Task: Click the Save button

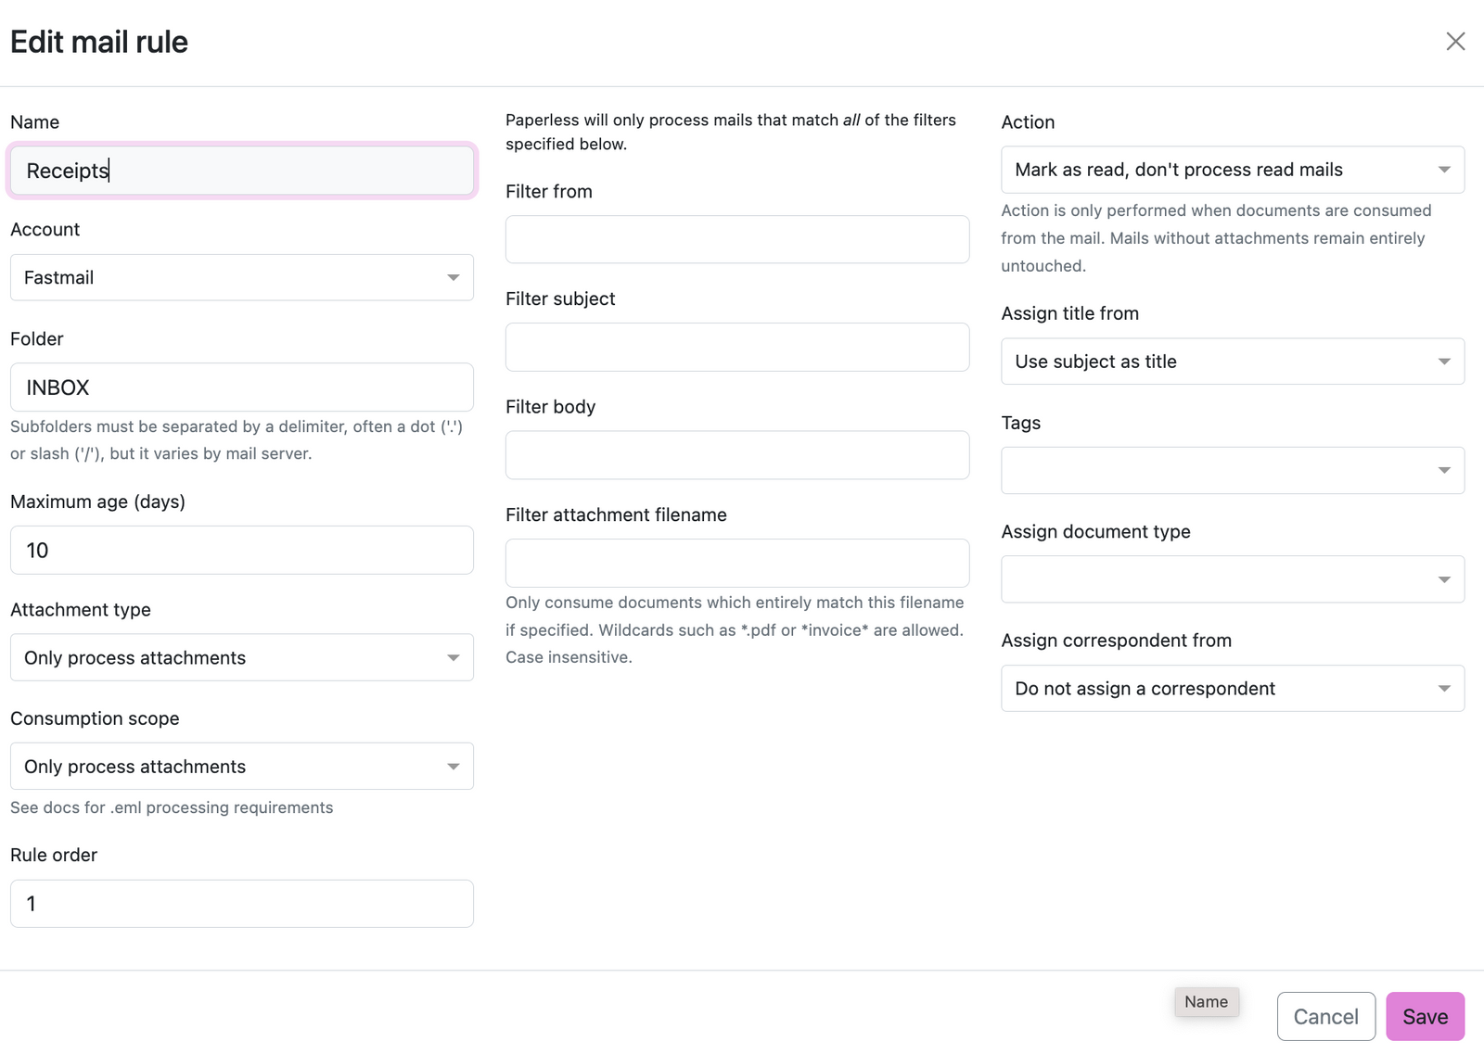Action: click(x=1425, y=1016)
